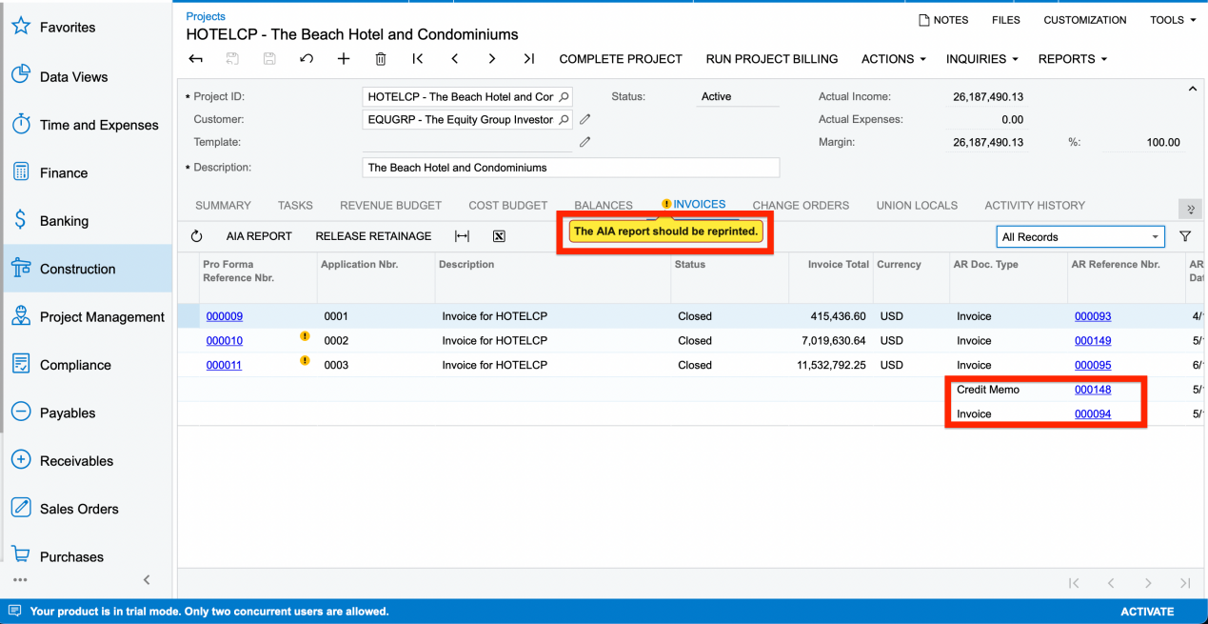Screen dimensions: 1208x624
Task: Click the add new record plus icon
Action: (344, 59)
